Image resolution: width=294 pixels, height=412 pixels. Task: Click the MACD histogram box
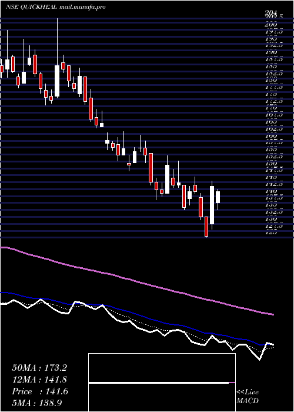pos(162,383)
